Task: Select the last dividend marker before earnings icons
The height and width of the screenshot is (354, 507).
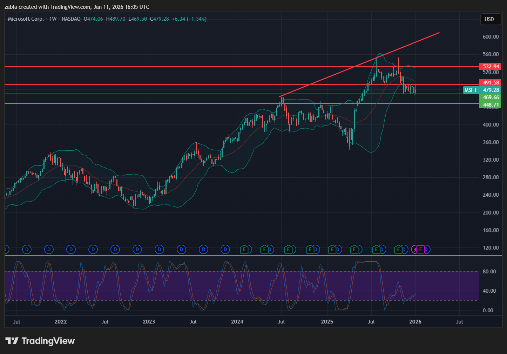Action: [225, 250]
